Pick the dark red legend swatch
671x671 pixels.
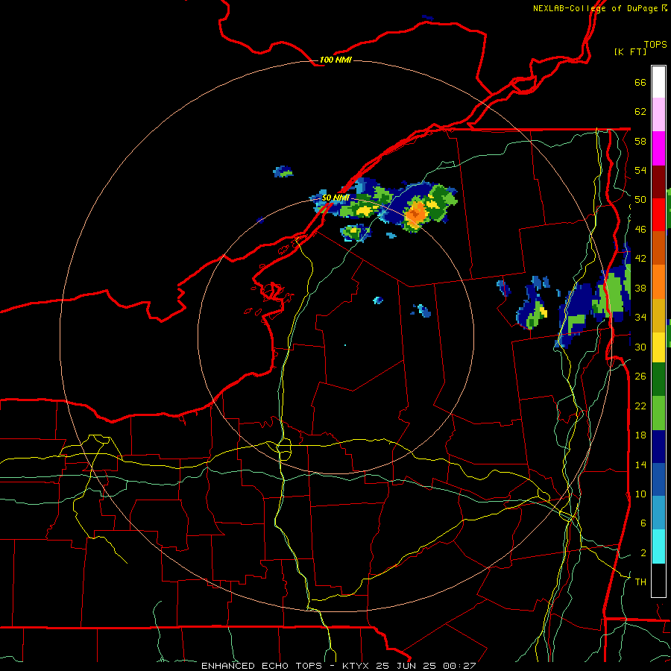click(x=658, y=182)
